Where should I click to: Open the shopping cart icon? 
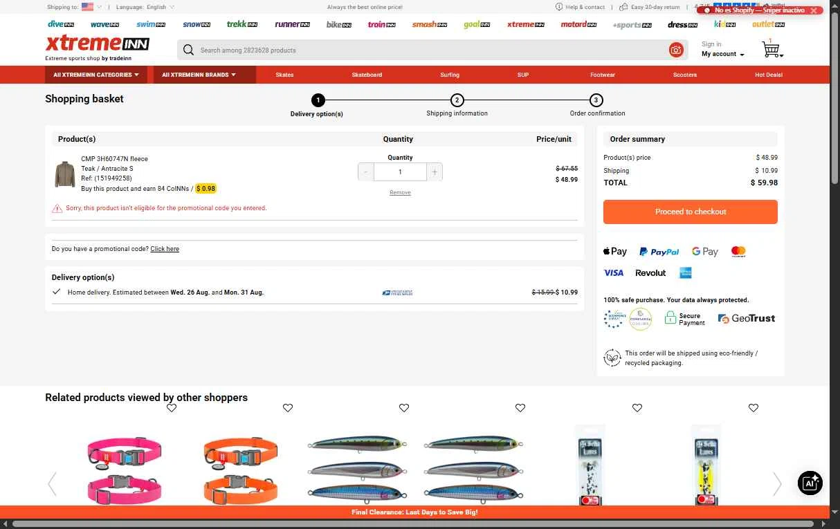click(771, 48)
